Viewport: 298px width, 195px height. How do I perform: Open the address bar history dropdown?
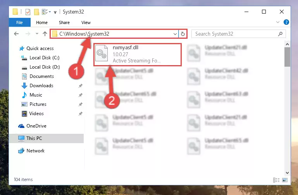point(175,34)
